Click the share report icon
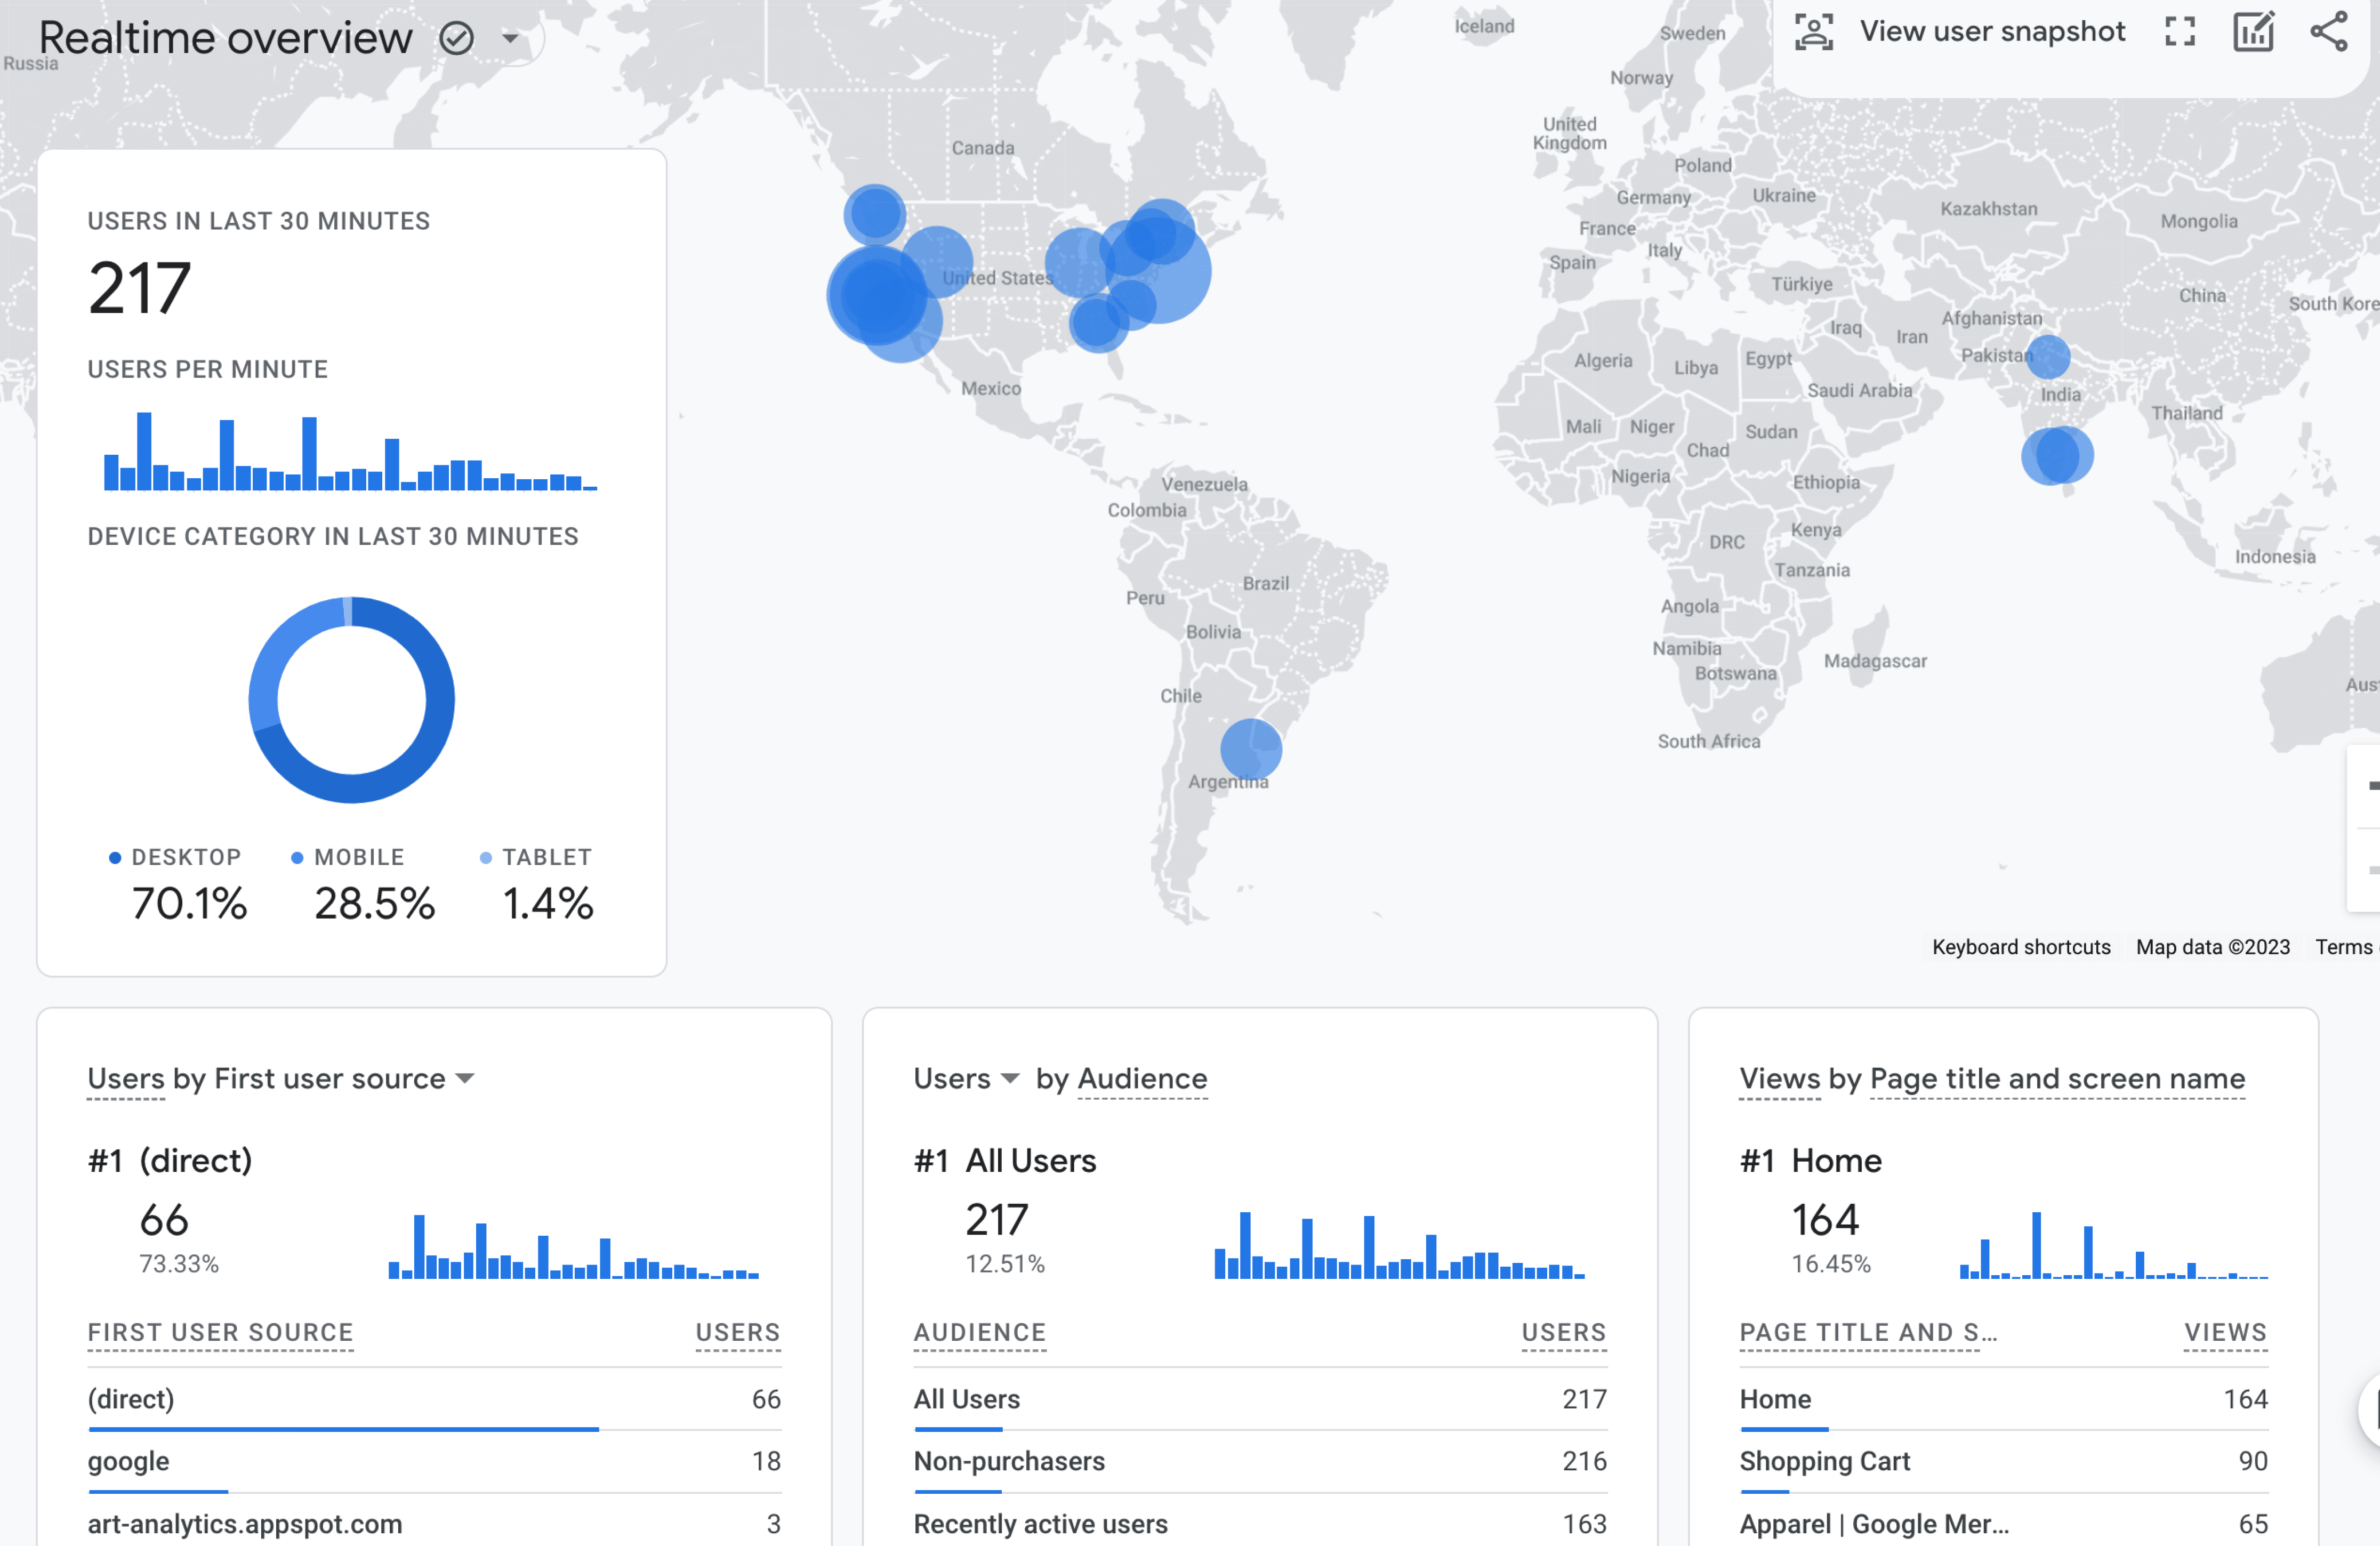 pyautogui.click(x=2329, y=32)
